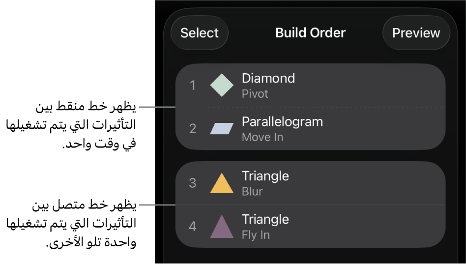
Task: Click the Move In effect label
Action: pyautogui.click(x=262, y=137)
